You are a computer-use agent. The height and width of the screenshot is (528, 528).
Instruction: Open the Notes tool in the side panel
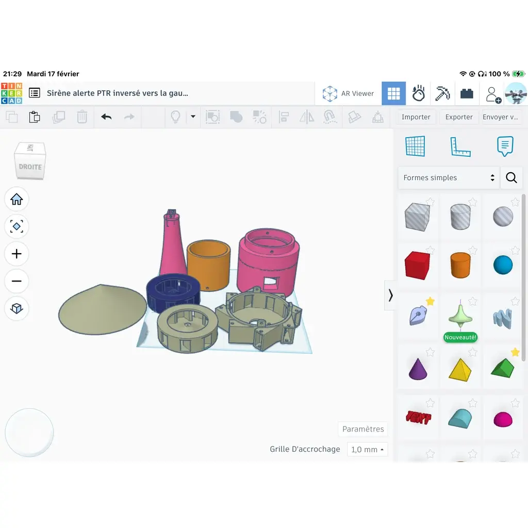coord(505,146)
